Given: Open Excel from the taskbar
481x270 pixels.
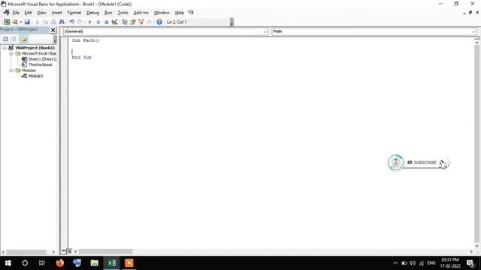Looking at the screenshot, I should point(112,263).
